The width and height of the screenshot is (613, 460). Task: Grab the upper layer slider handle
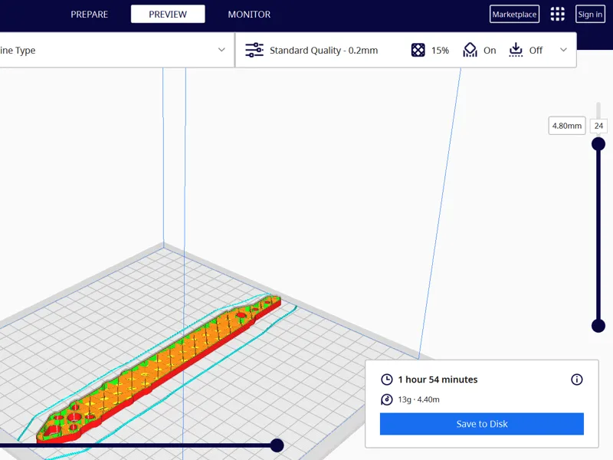598,144
